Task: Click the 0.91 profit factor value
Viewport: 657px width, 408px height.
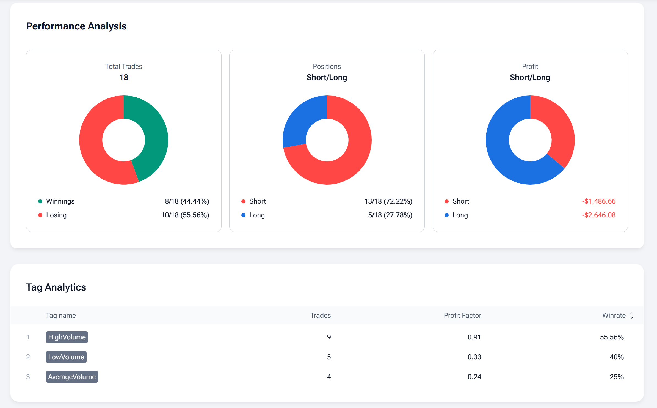Action: coord(474,337)
